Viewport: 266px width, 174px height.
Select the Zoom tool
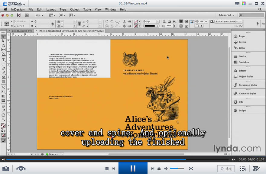coord(3,119)
